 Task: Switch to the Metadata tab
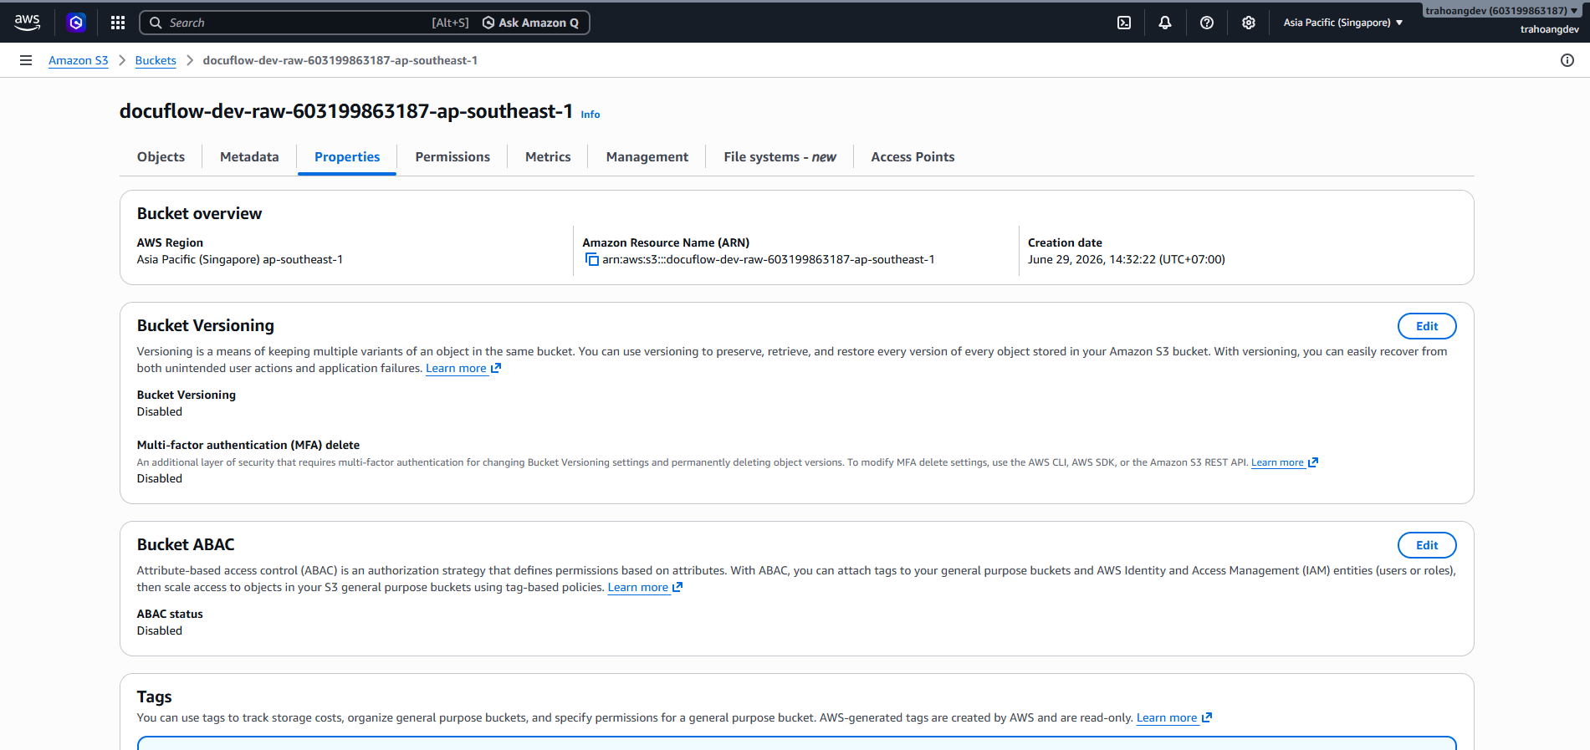point(249,157)
